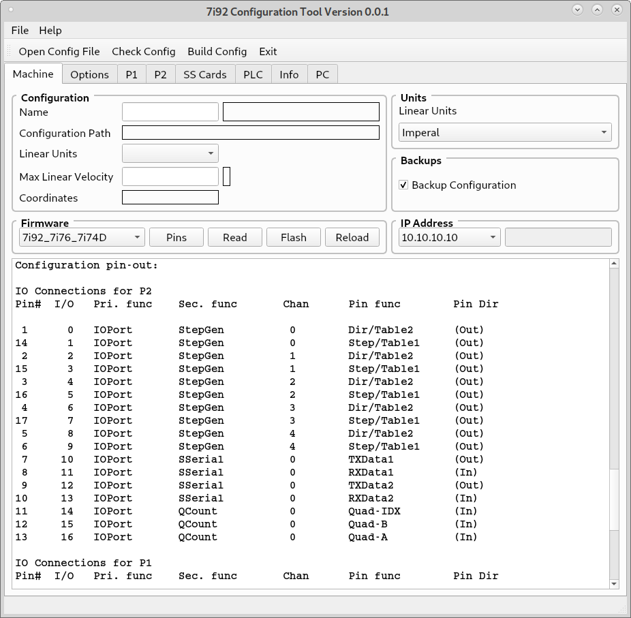This screenshot has height=618, width=631.
Task: Open the Imperal linear units combo box
Action: 505,132
